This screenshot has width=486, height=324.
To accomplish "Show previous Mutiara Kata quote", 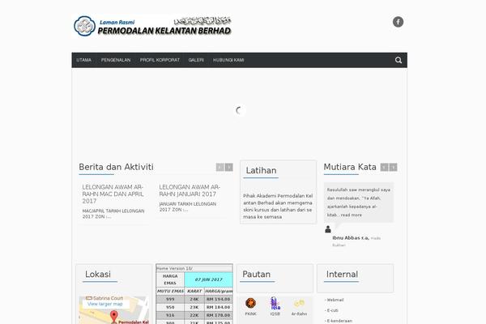I will pos(384,167).
